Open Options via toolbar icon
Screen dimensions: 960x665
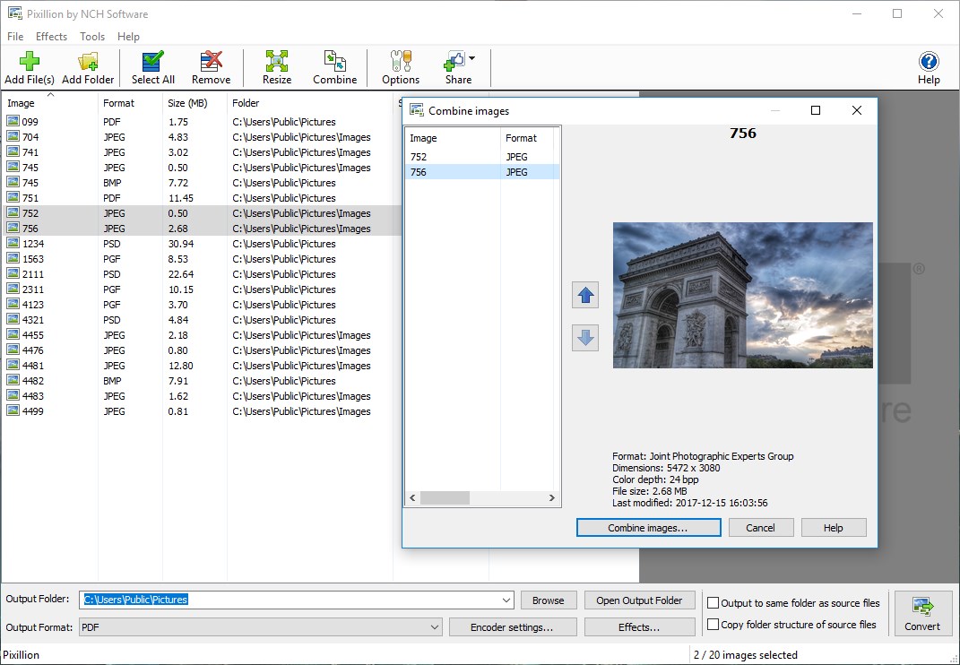tap(400, 61)
